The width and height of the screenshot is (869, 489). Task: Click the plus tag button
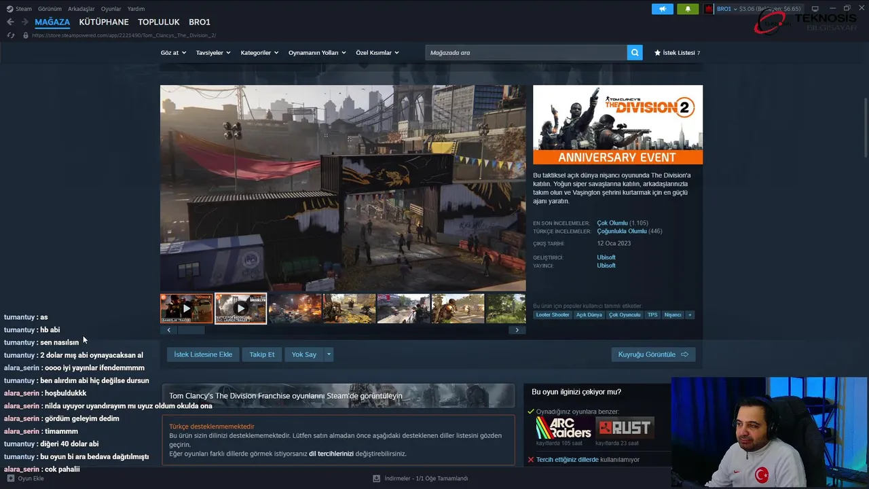pyautogui.click(x=690, y=315)
